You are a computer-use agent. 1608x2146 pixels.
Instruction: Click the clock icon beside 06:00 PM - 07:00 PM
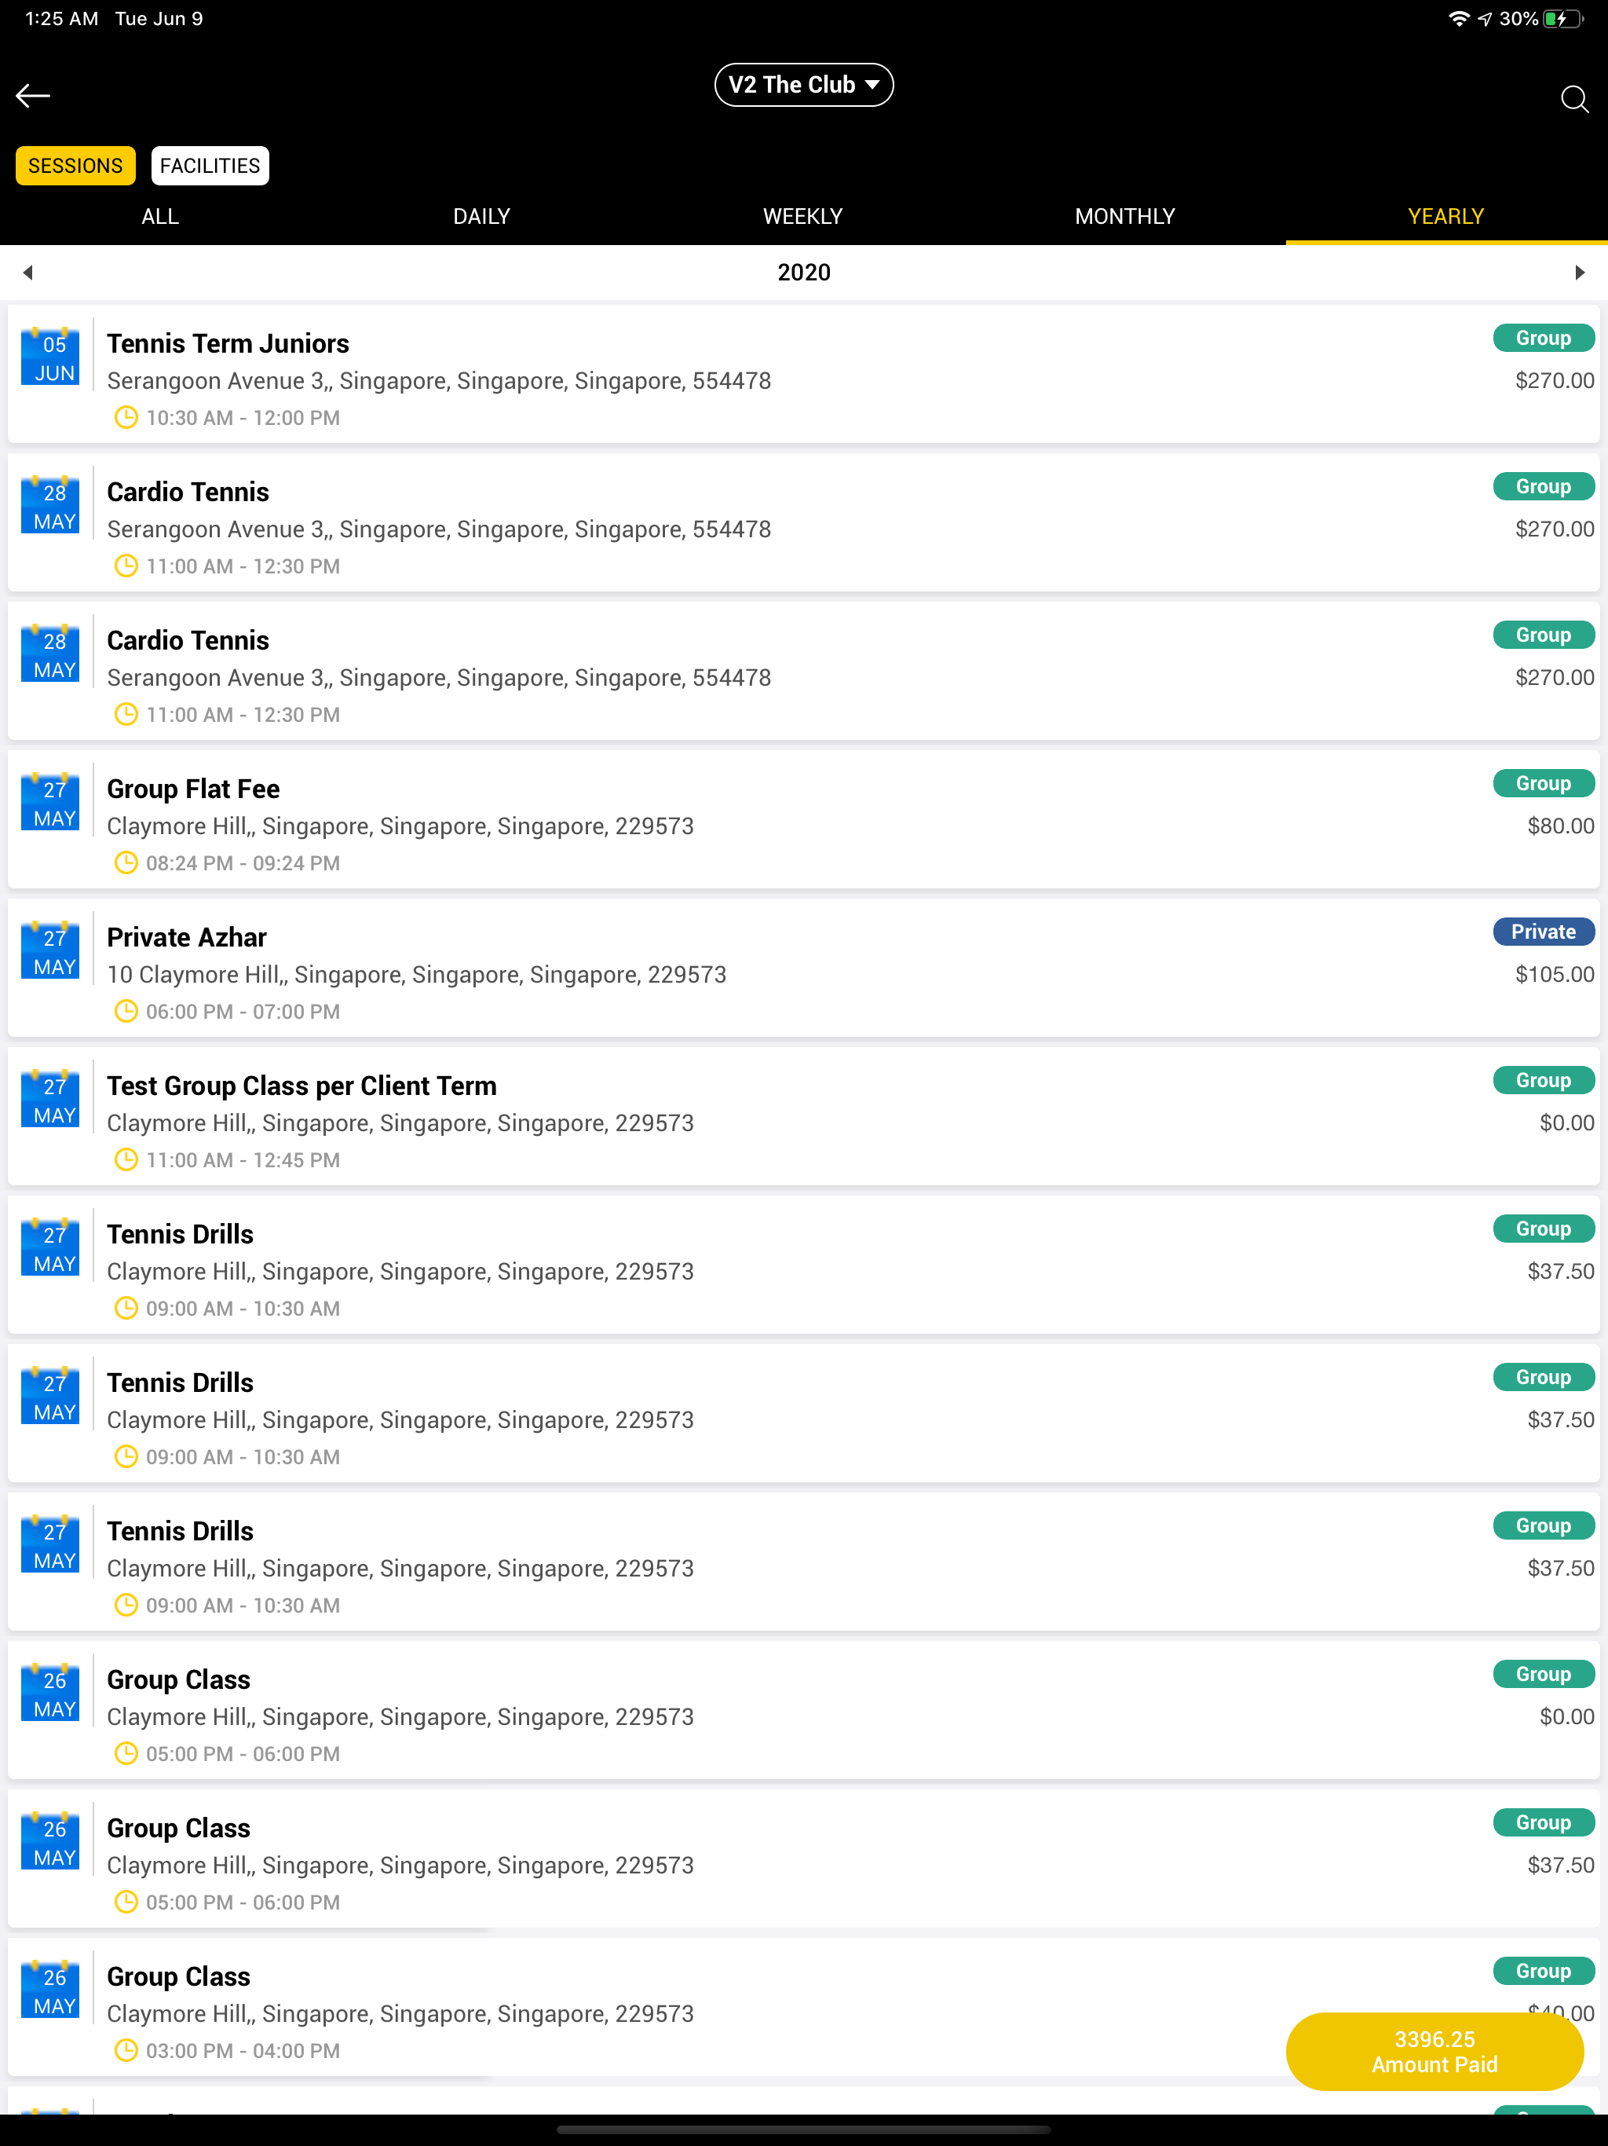pyautogui.click(x=126, y=1011)
